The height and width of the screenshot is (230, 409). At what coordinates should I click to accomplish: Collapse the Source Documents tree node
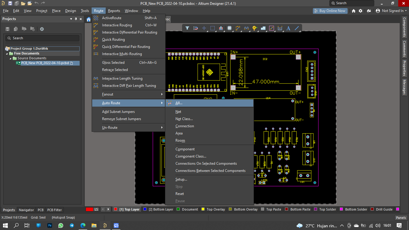(x=10, y=58)
